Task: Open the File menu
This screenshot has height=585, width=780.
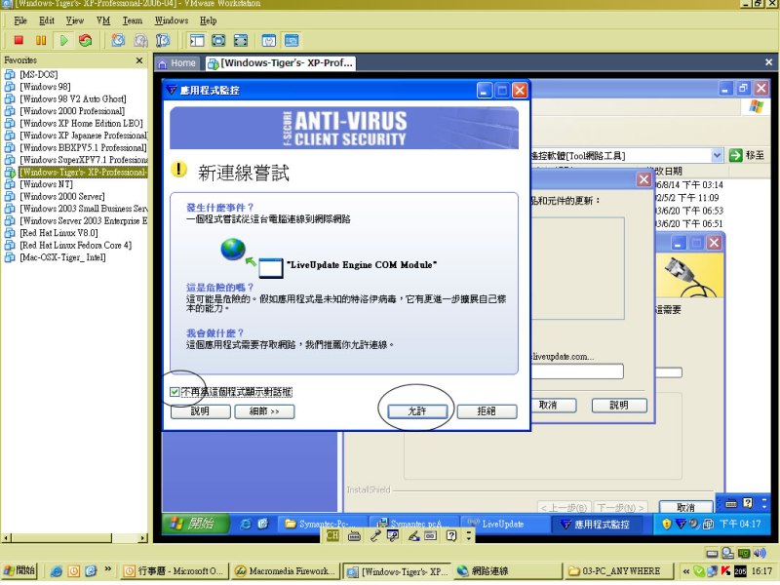Action: [x=20, y=20]
